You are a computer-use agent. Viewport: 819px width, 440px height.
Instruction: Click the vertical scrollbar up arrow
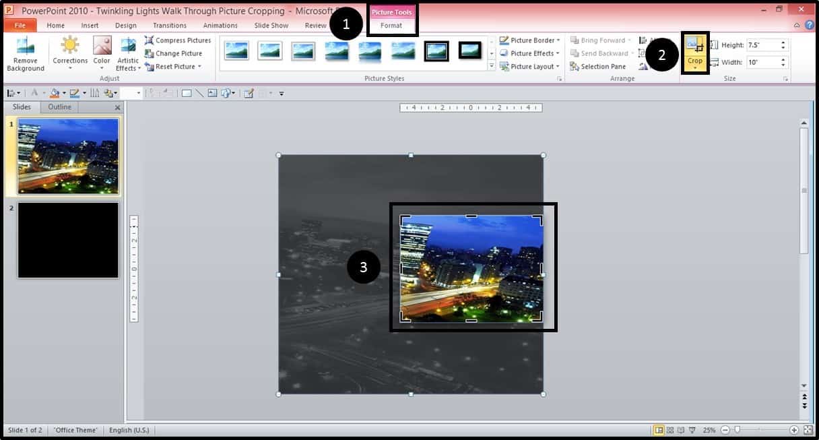(804, 123)
